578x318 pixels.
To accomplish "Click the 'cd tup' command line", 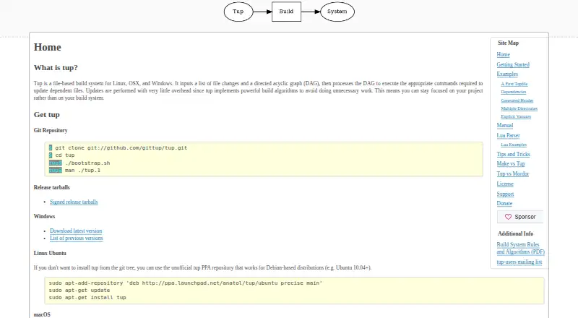I will (61, 155).
